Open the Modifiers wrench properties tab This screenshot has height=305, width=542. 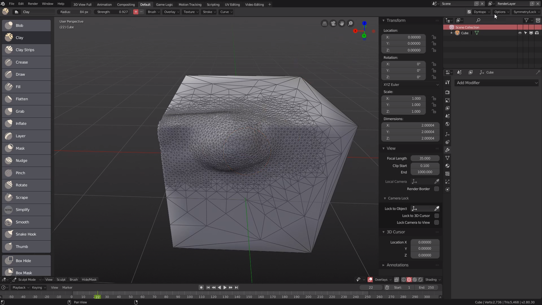pyautogui.click(x=447, y=150)
